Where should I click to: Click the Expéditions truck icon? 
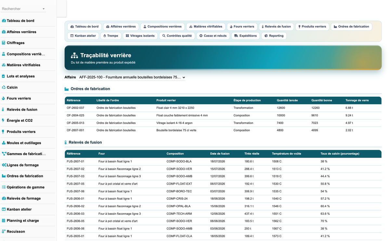point(236,36)
